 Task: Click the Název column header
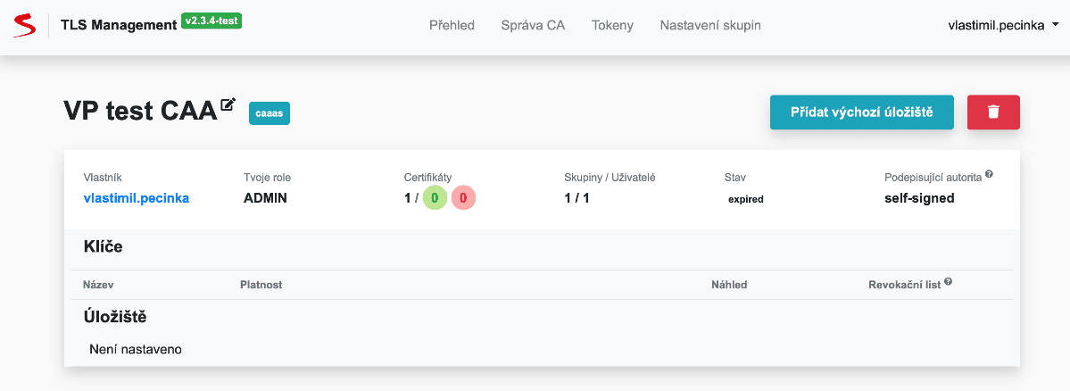pos(98,285)
